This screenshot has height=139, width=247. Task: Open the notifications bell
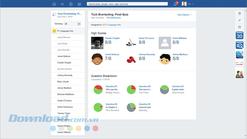click(x=175, y=4)
